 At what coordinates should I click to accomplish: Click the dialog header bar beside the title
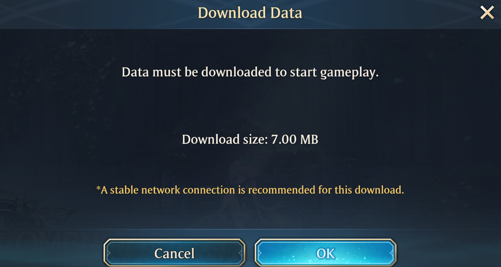[96, 14]
